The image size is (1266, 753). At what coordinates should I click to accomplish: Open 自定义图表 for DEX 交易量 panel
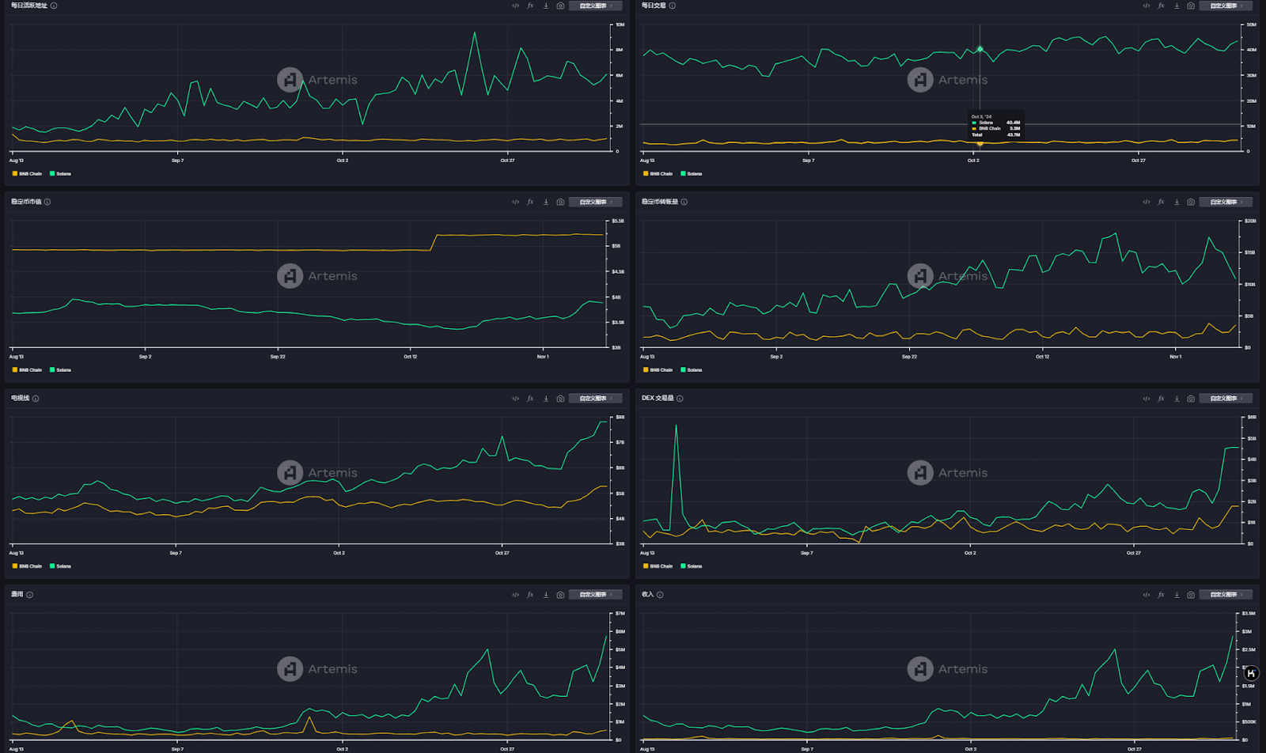pos(1226,399)
